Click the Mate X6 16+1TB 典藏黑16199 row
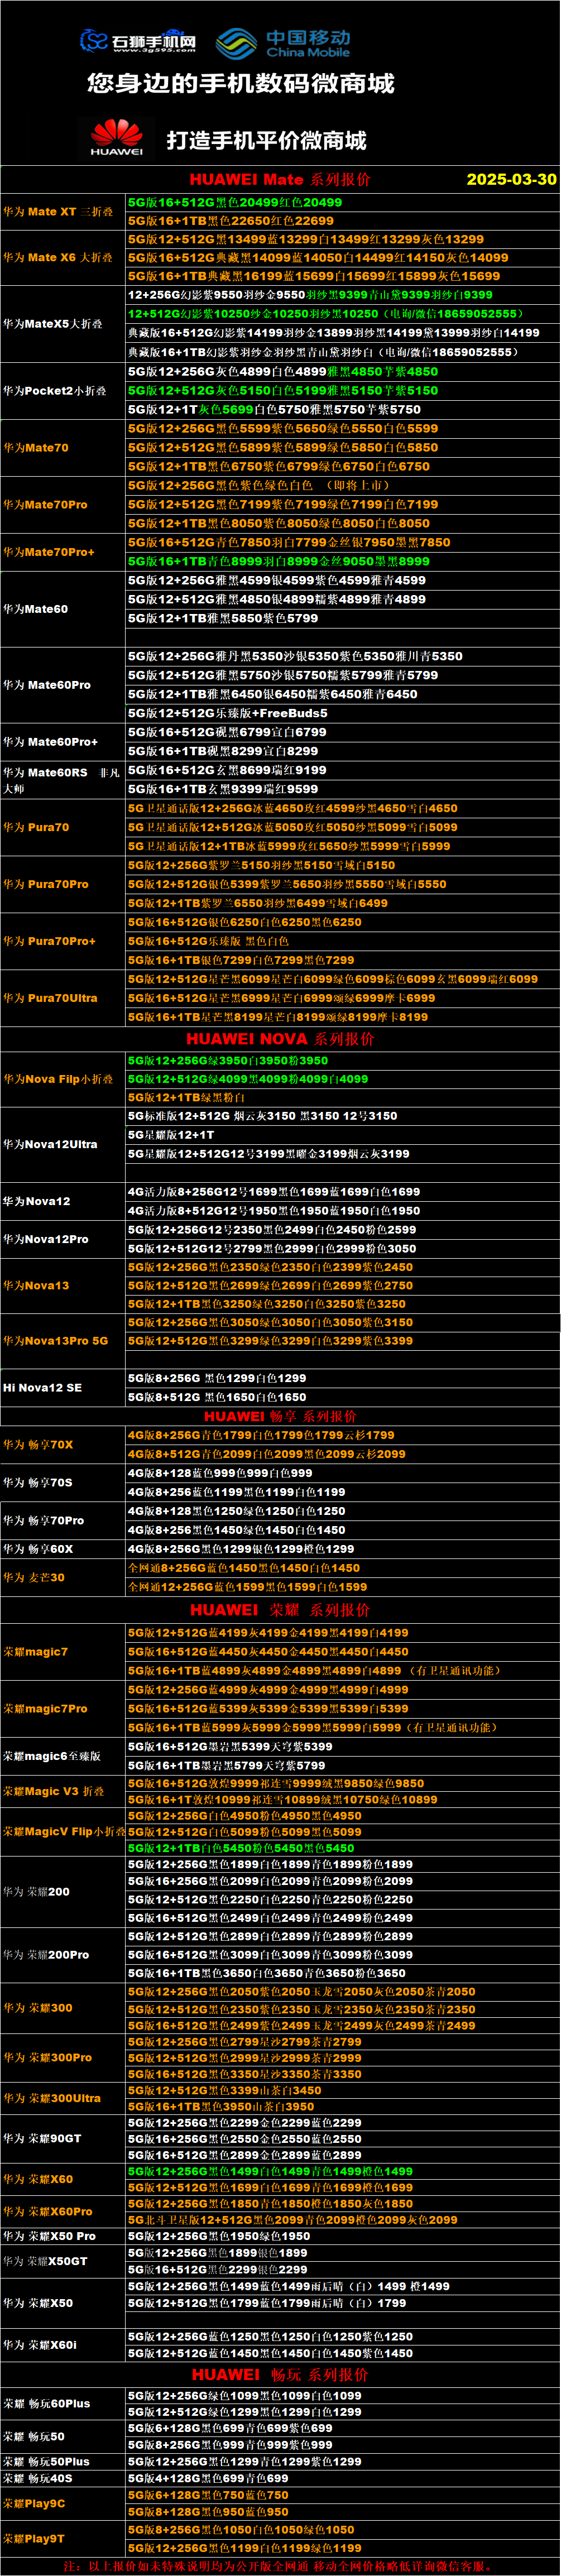 pyautogui.click(x=342, y=276)
